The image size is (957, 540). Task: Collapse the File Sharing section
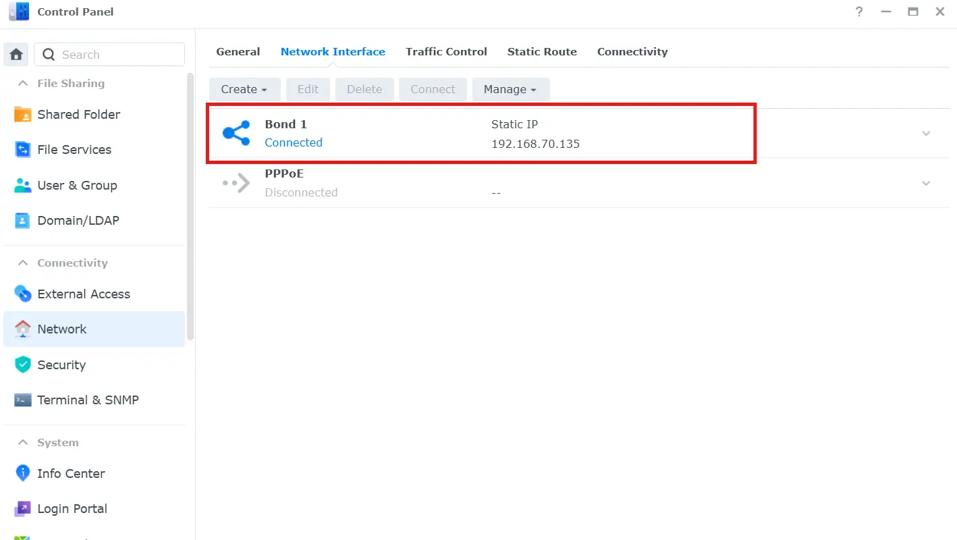pos(23,84)
